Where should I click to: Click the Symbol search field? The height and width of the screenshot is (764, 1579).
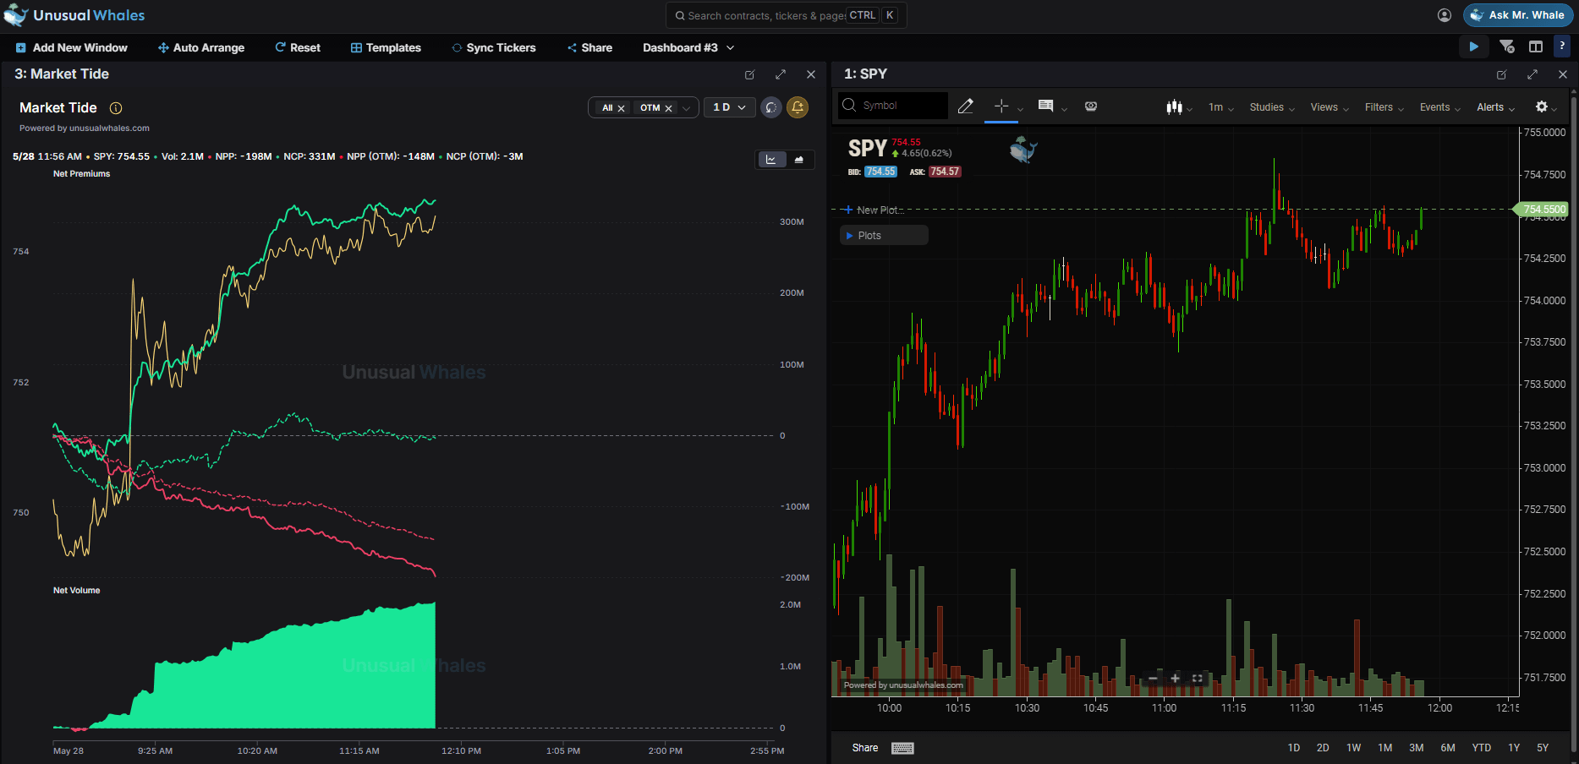pyautogui.click(x=893, y=106)
